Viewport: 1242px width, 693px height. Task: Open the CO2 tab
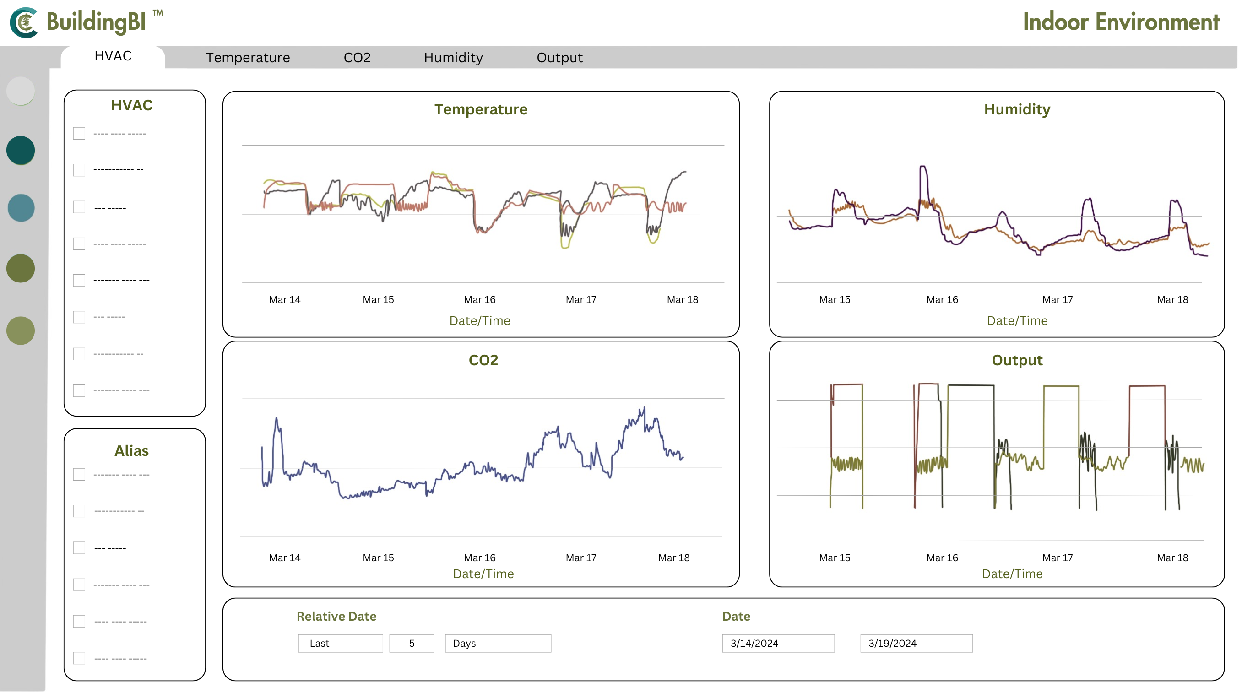[x=357, y=57]
